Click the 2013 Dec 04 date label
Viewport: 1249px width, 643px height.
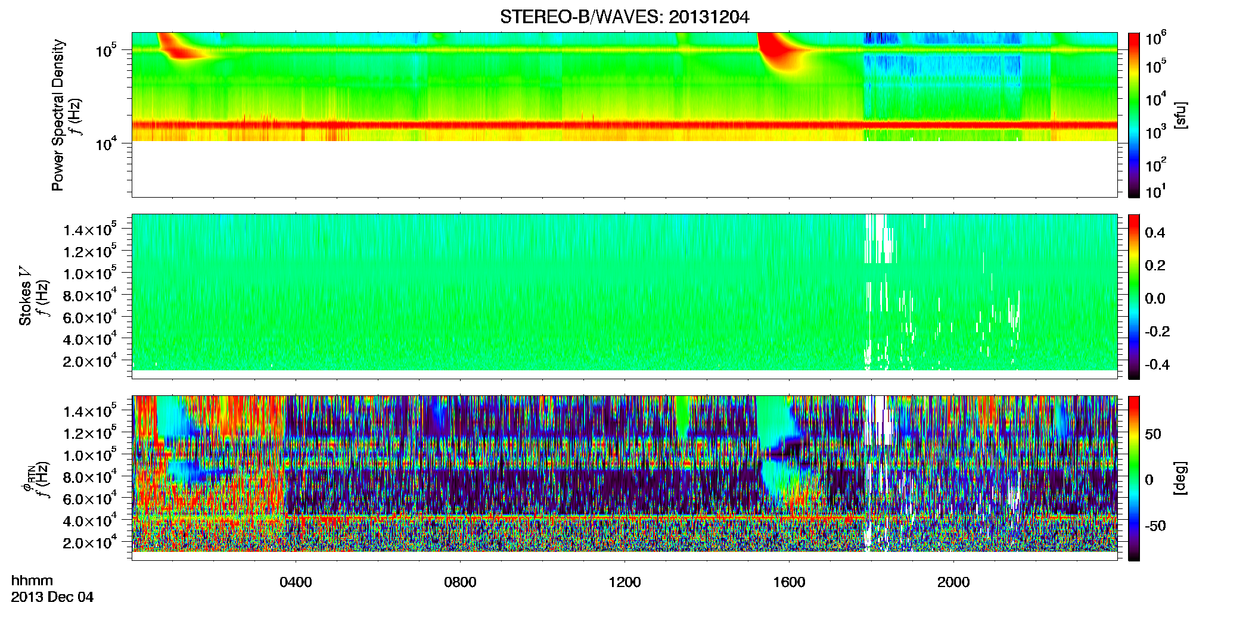point(52,597)
